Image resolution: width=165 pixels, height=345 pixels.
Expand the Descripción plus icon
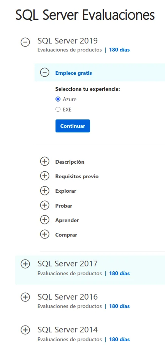44,162
